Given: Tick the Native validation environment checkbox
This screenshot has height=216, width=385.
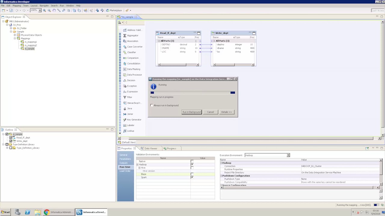Looking at the screenshot, I should click(x=192, y=161).
